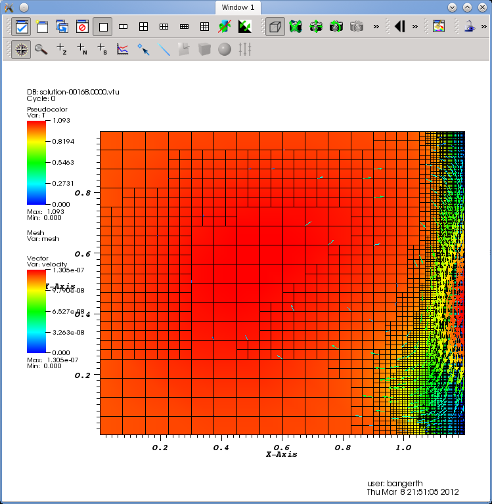Select the Zoom magnifier tool
Viewport: 492px width, 504px height.
(41, 49)
